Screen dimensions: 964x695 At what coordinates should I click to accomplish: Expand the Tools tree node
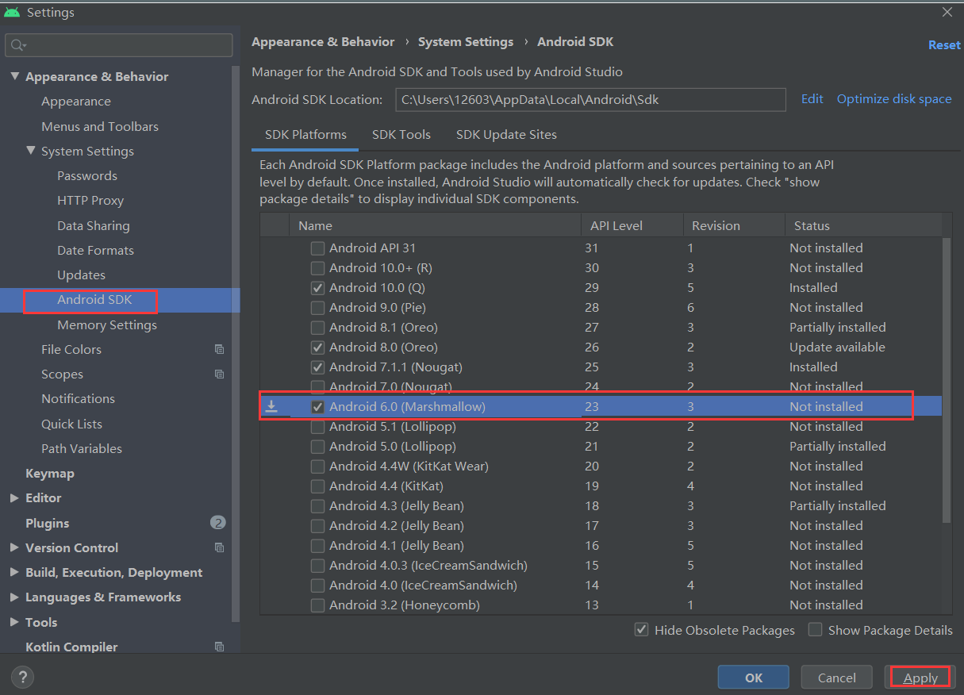pos(14,622)
